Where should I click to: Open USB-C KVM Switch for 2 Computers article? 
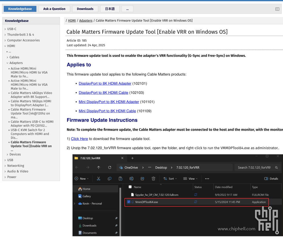[30, 134]
